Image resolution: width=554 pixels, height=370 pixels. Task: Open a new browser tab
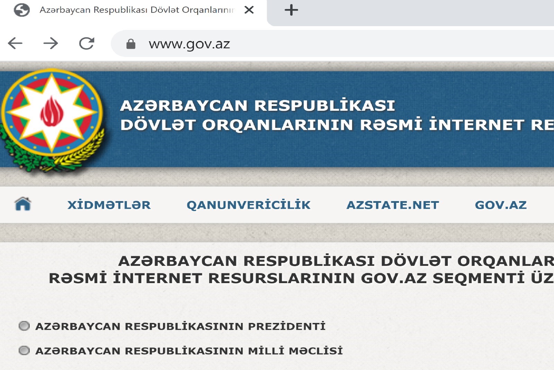pyautogui.click(x=291, y=10)
